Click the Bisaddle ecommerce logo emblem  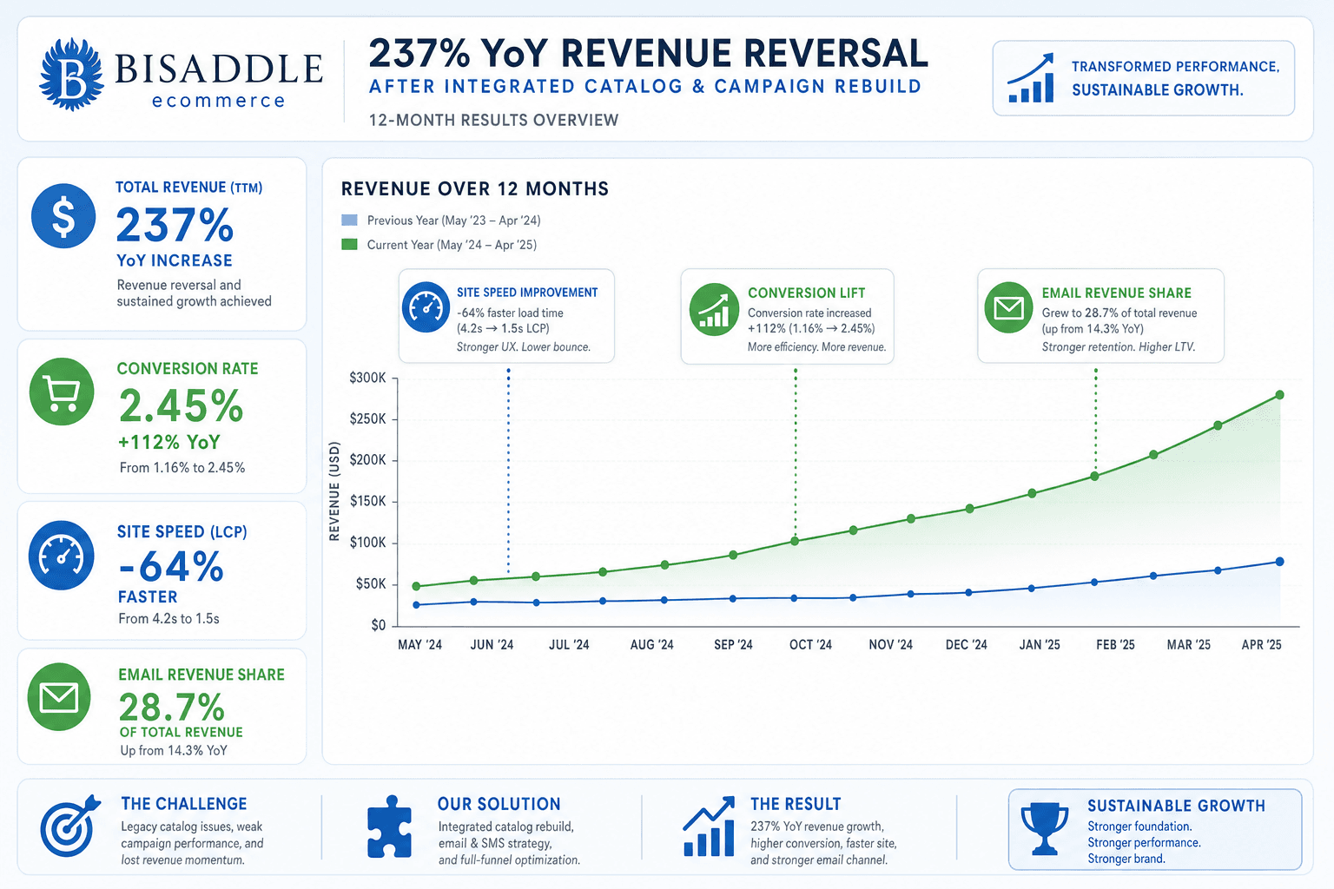[72, 74]
